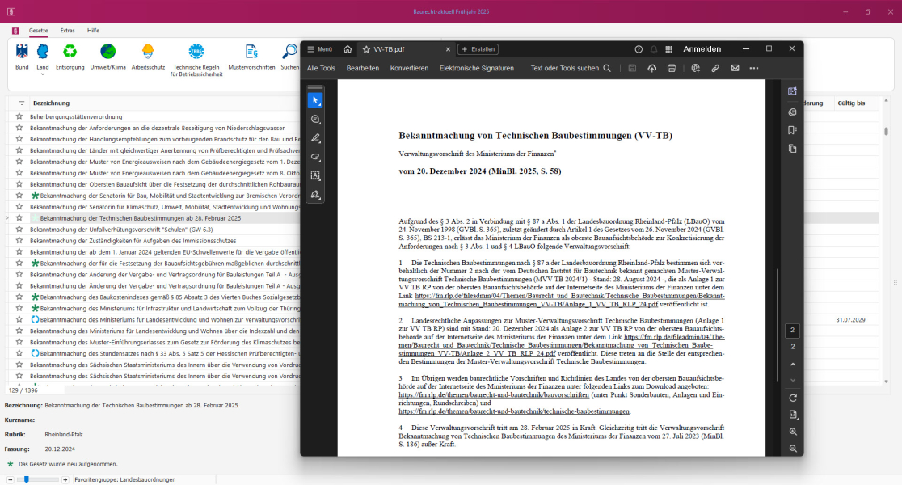
Task: Open Acrobat notifications bell
Action: (654, 49)
